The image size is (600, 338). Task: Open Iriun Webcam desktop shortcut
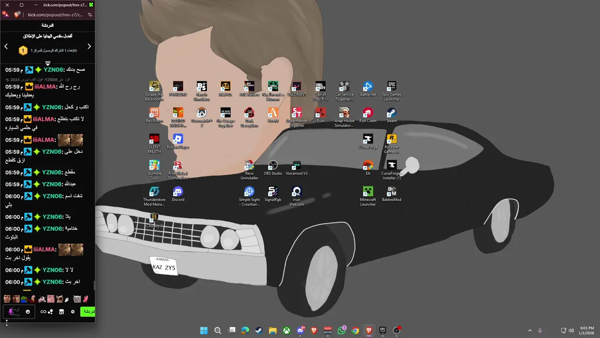pos(297,196)
